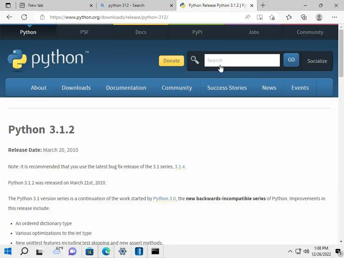344x258 pixels.
Task: Show hidden system tray icons
Action: pos(290,251)
